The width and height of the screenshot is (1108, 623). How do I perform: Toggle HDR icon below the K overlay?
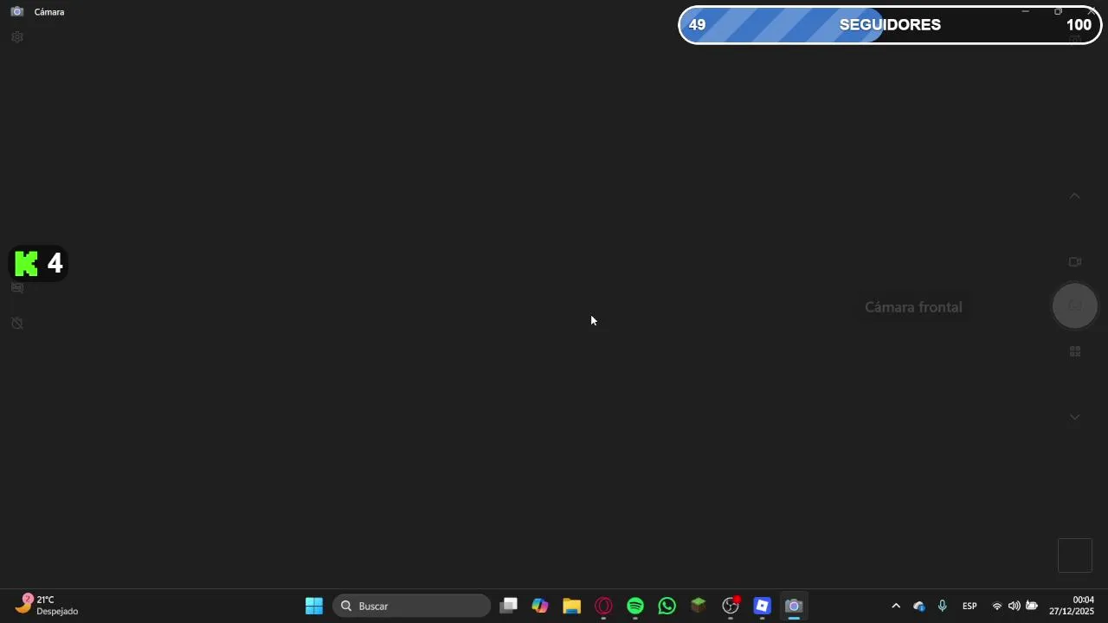coord(16,287)
